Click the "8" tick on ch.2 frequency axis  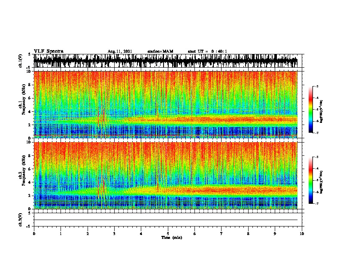click(30, 156)
